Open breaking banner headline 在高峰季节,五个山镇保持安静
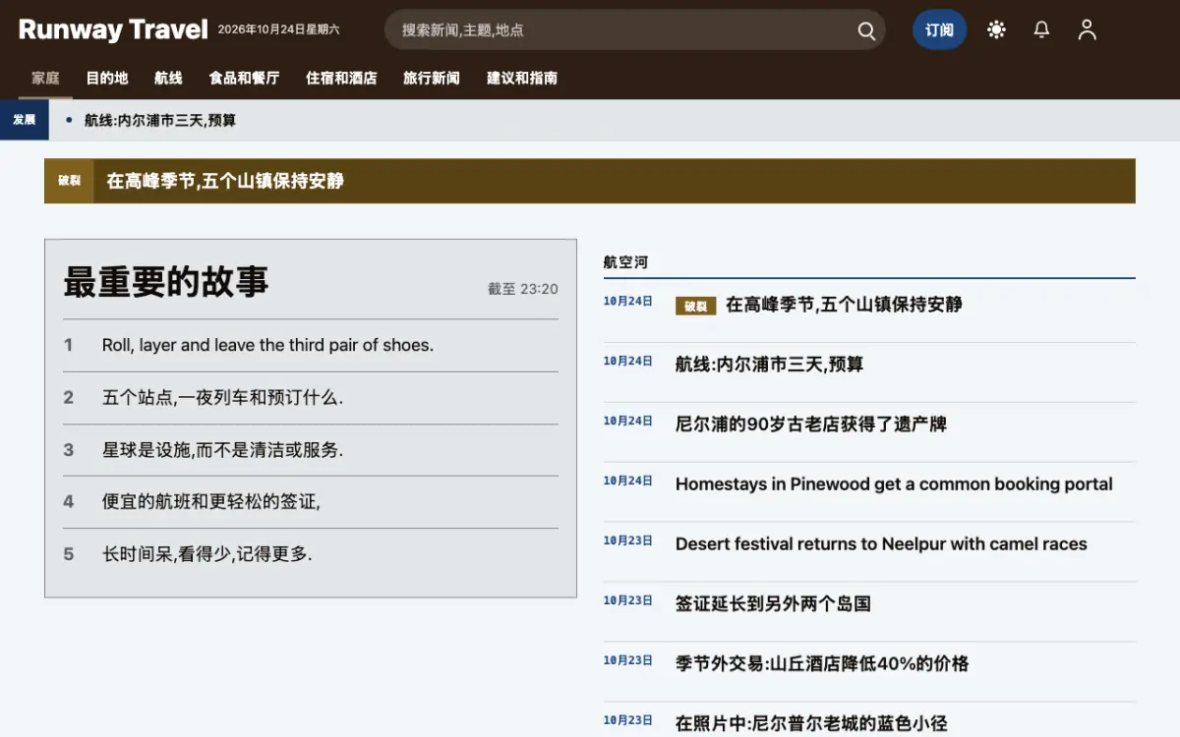 (225, 181)
